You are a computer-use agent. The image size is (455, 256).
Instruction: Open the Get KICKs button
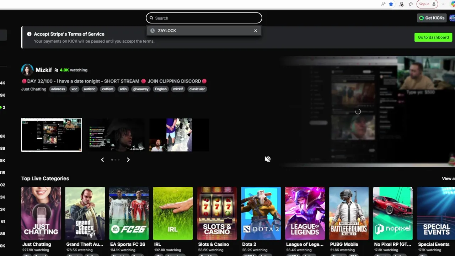(x=432, y=18)
